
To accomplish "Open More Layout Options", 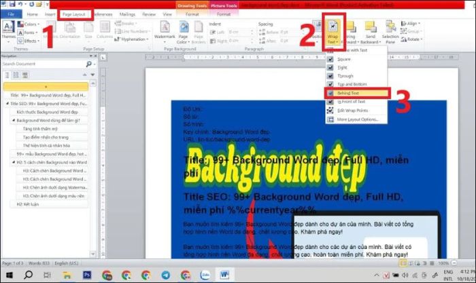I will tap(356, 119).
